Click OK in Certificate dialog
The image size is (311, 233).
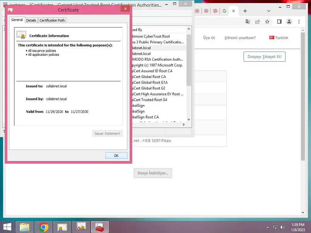[x=116, y=156]
